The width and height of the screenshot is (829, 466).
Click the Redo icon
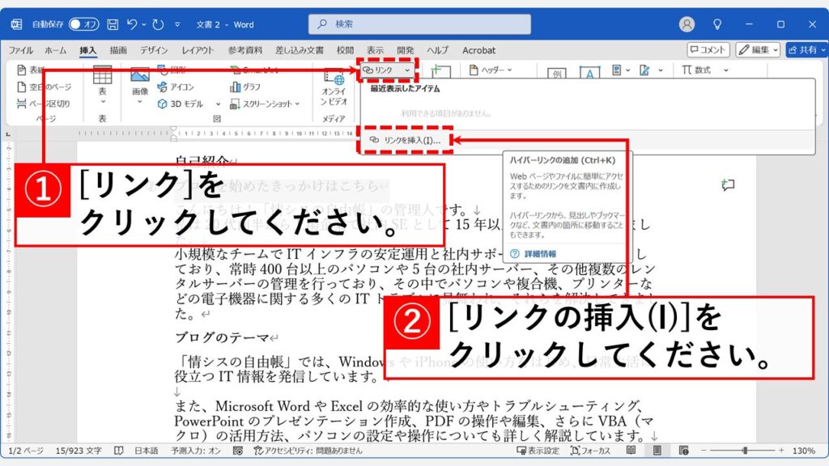point(158,24)
